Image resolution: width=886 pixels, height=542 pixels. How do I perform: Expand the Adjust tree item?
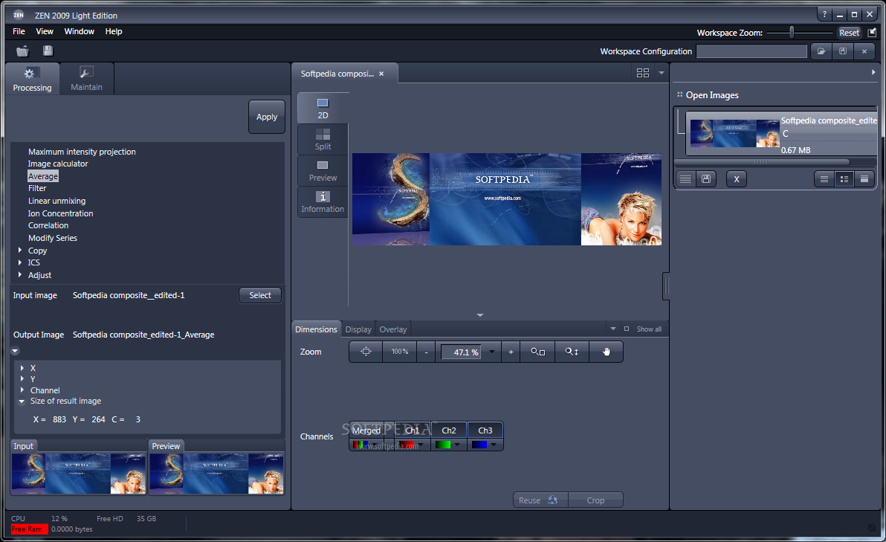pos(20,274)
